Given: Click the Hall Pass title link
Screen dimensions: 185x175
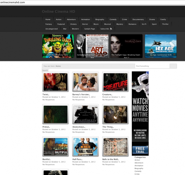Looking at the screenshot, I should [77, 159].
